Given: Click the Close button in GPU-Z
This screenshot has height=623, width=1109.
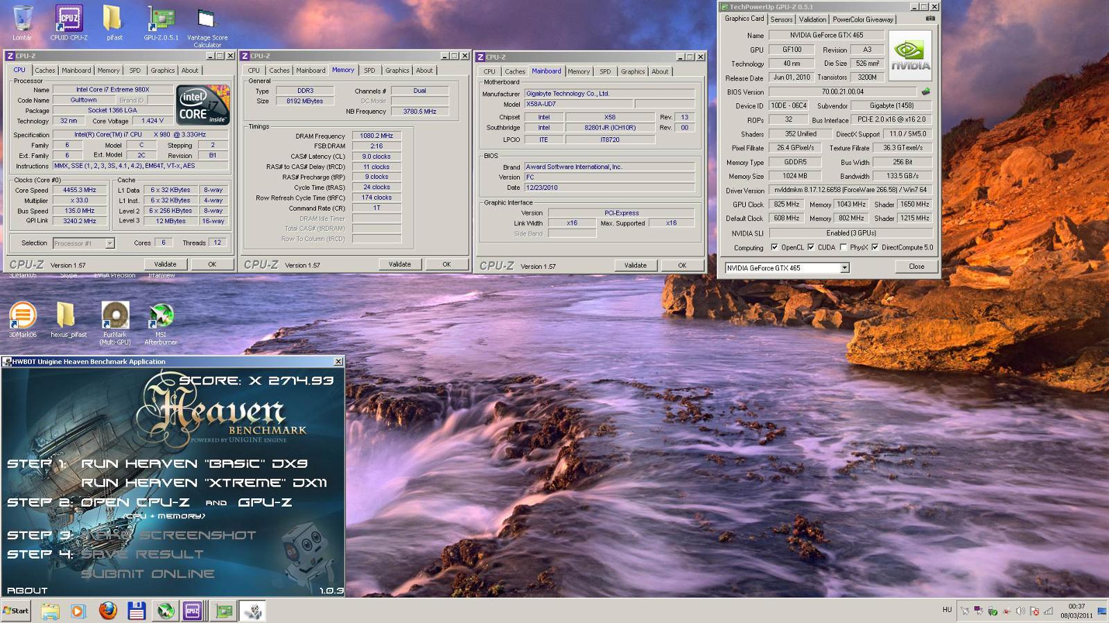Looking at the screenshot, I should [916, 266].
